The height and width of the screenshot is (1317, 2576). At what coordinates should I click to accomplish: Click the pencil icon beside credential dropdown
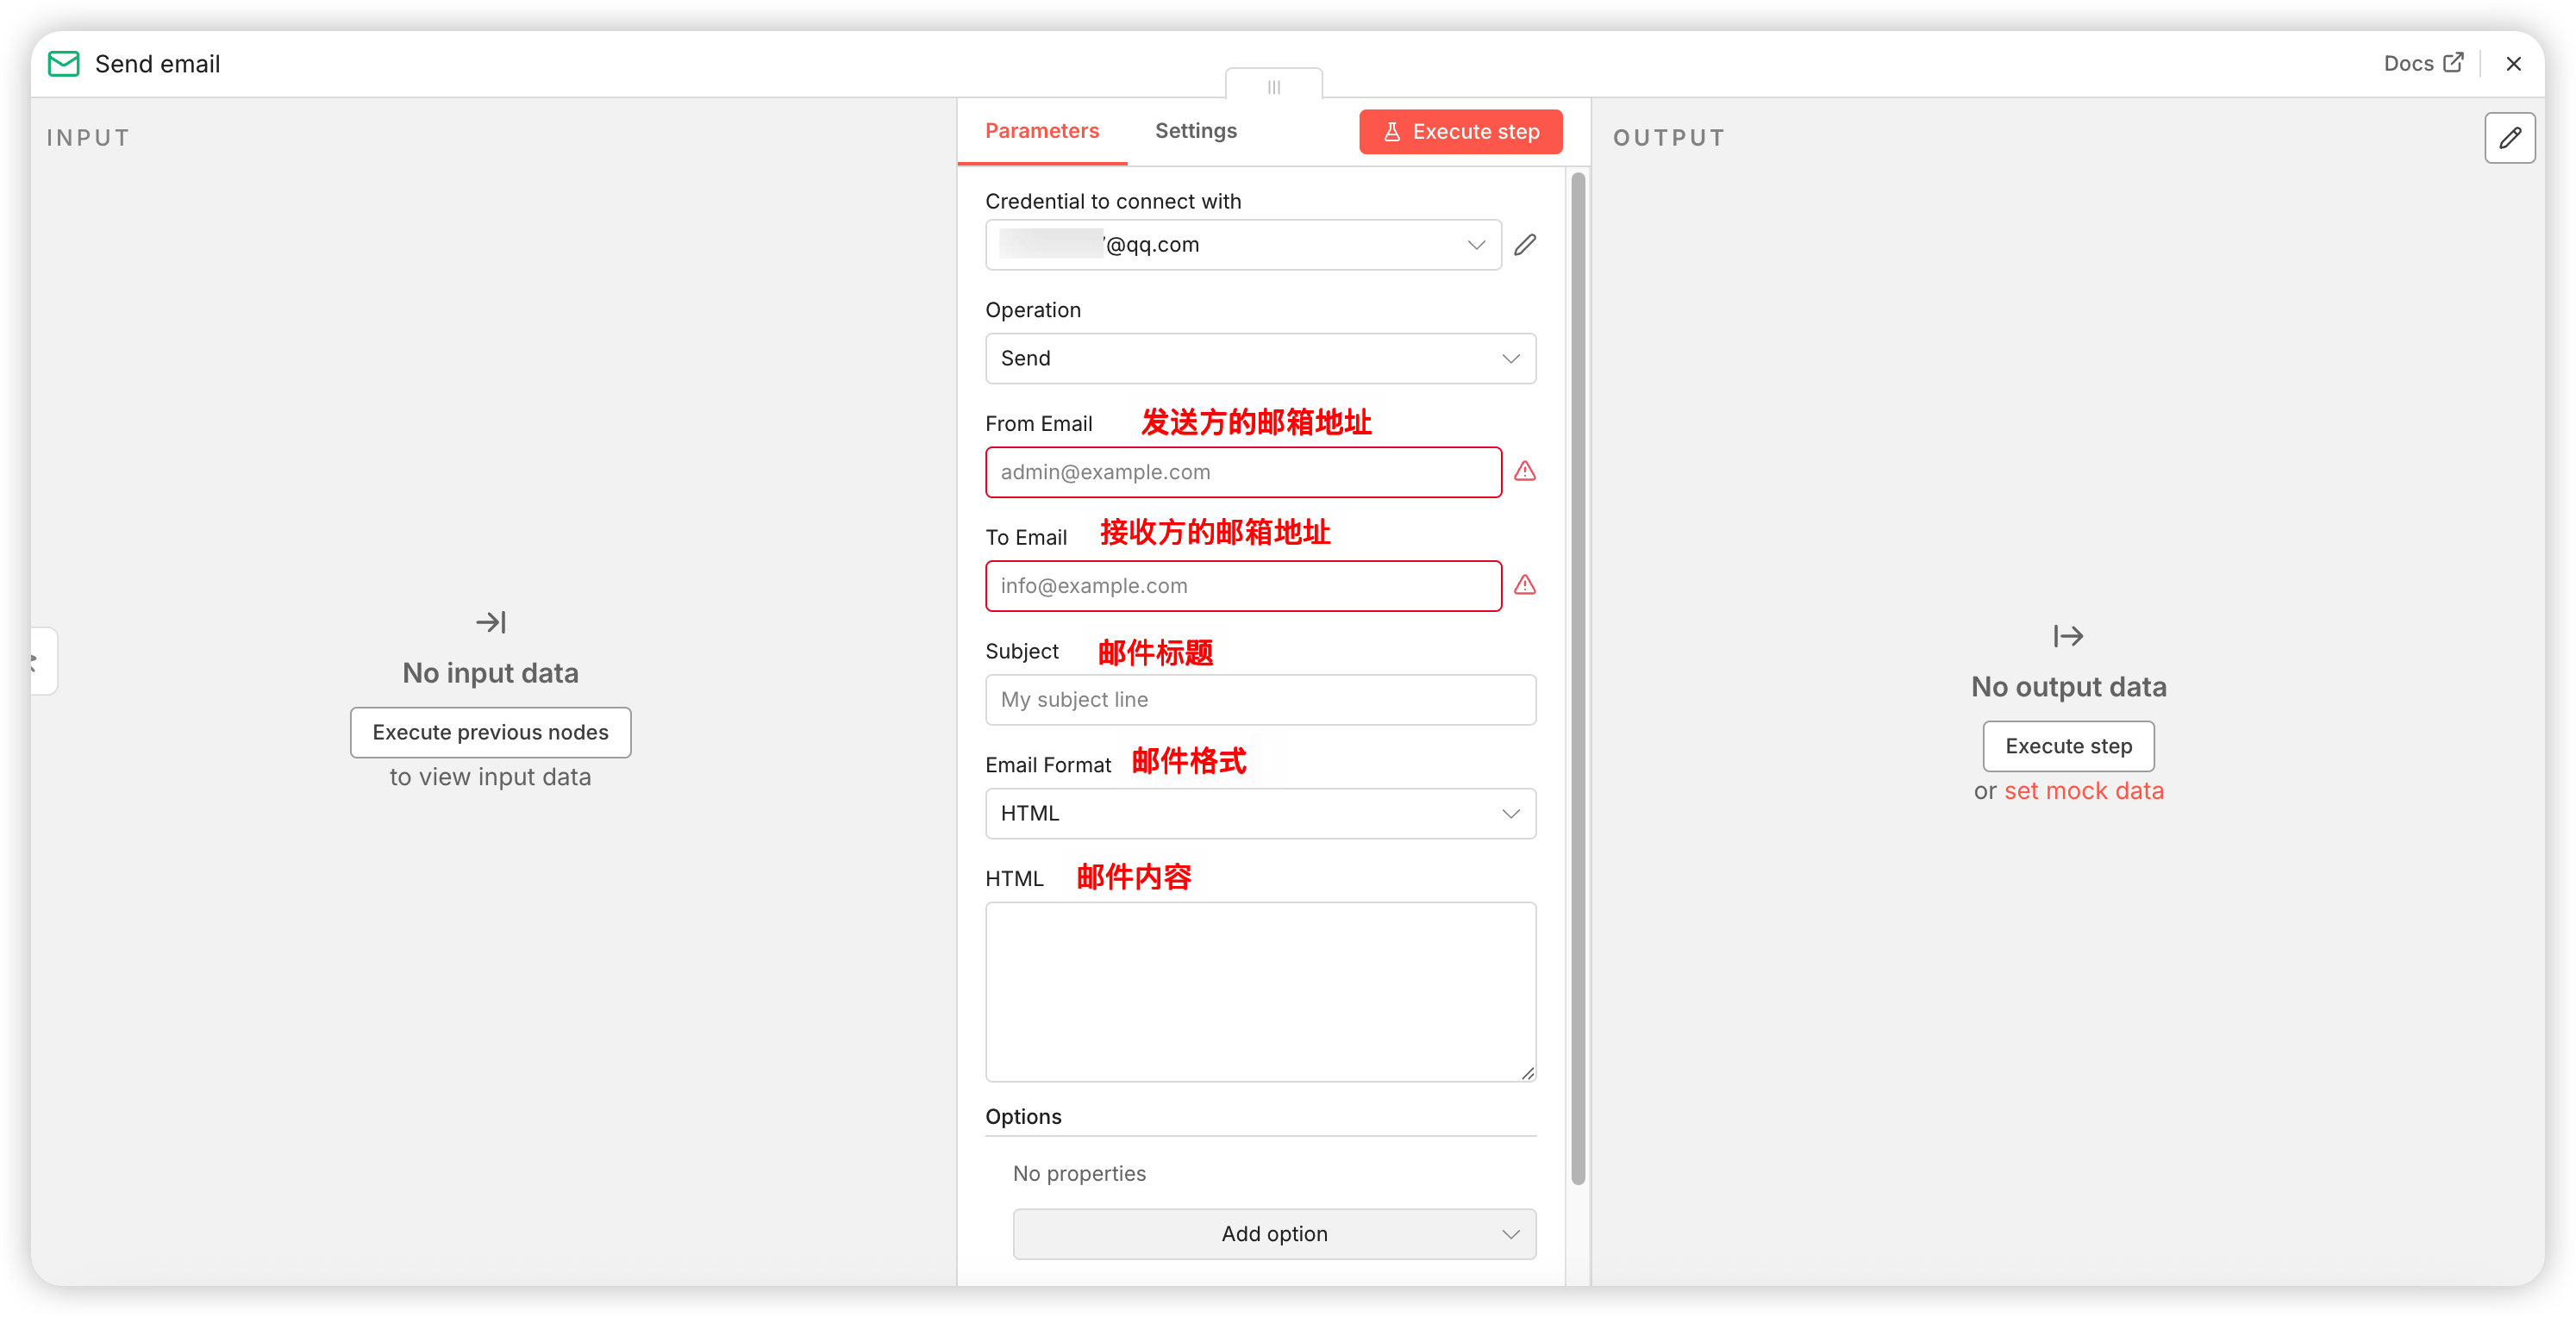coord(1524,245)
